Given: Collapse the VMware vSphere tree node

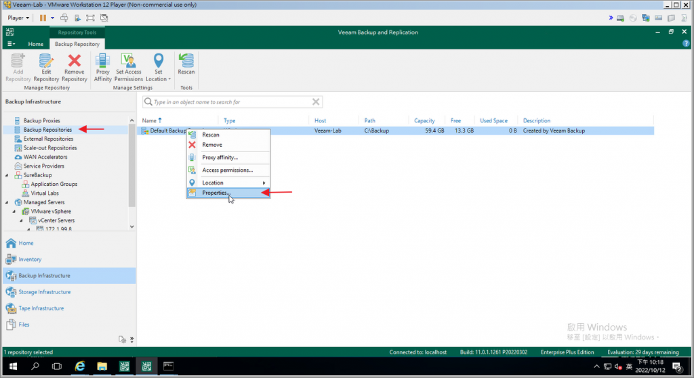Looking at the screenshot, I should click(x=14, y=212).
